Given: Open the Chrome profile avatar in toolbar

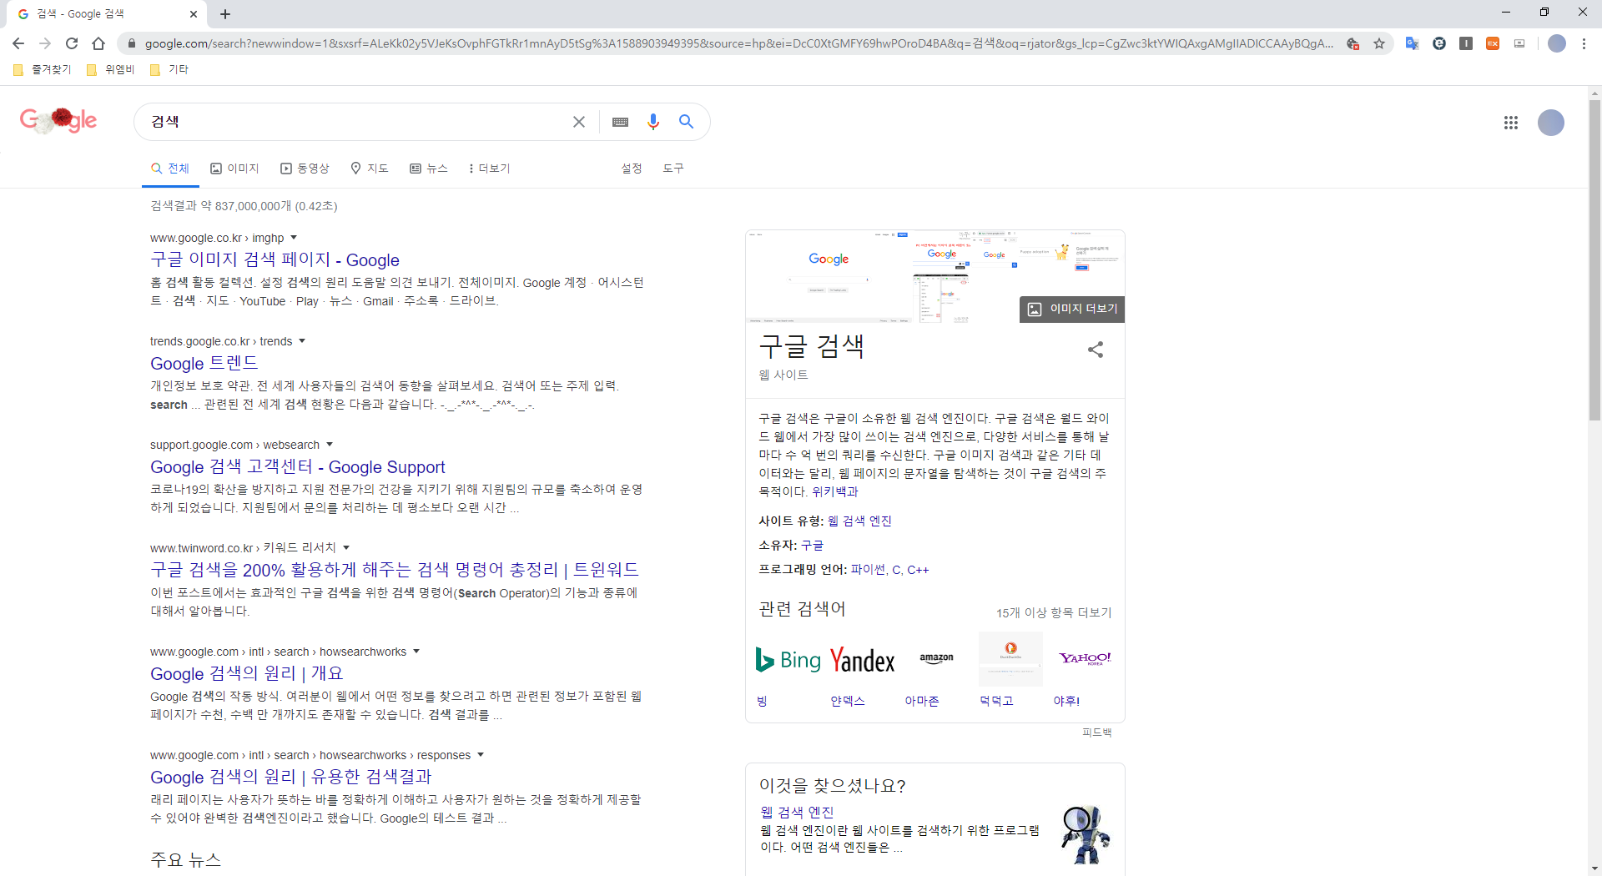Looking at the screenshot, I should (1557, 43).
